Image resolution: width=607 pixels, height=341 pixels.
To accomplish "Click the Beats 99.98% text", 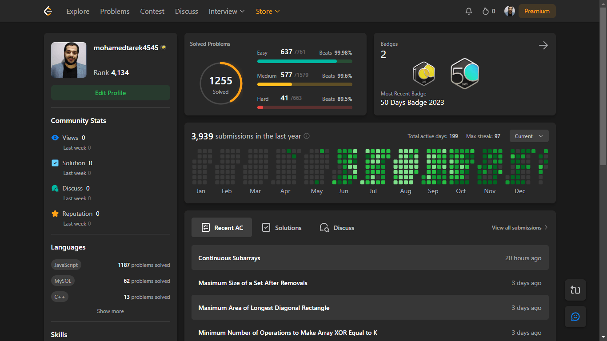I will [x=335, y=53].
